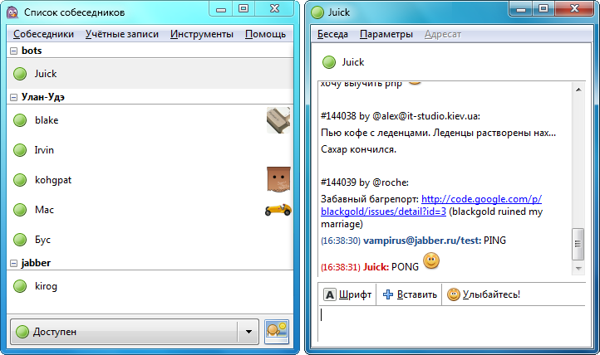Click vampirus@jabber.ru/test sender name
The width and height of the screenshot is (600, 355).
click(422, 241)
